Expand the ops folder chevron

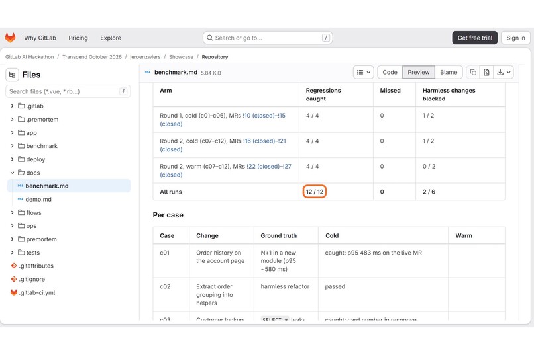[13, 225]
